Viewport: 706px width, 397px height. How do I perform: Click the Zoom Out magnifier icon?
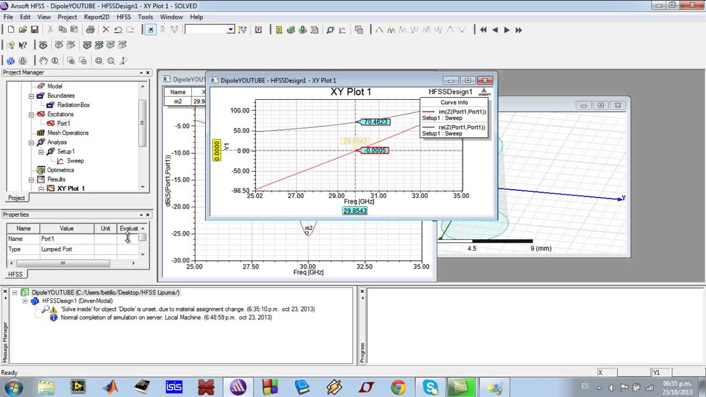click(83, 61)
